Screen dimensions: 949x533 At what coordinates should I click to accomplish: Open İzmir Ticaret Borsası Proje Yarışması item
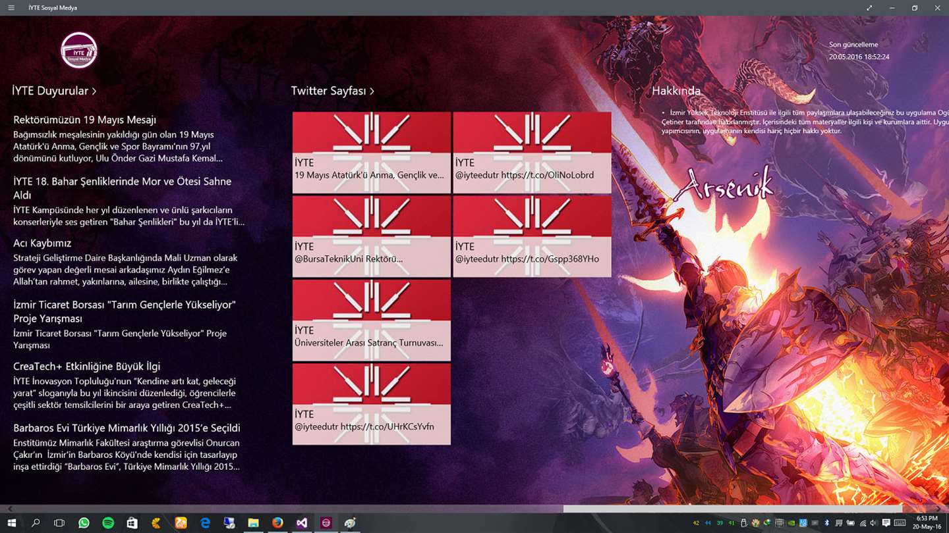[x=129, y=324]
